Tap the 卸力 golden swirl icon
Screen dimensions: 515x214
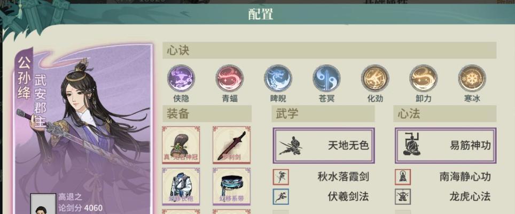(x=423, y=79)
